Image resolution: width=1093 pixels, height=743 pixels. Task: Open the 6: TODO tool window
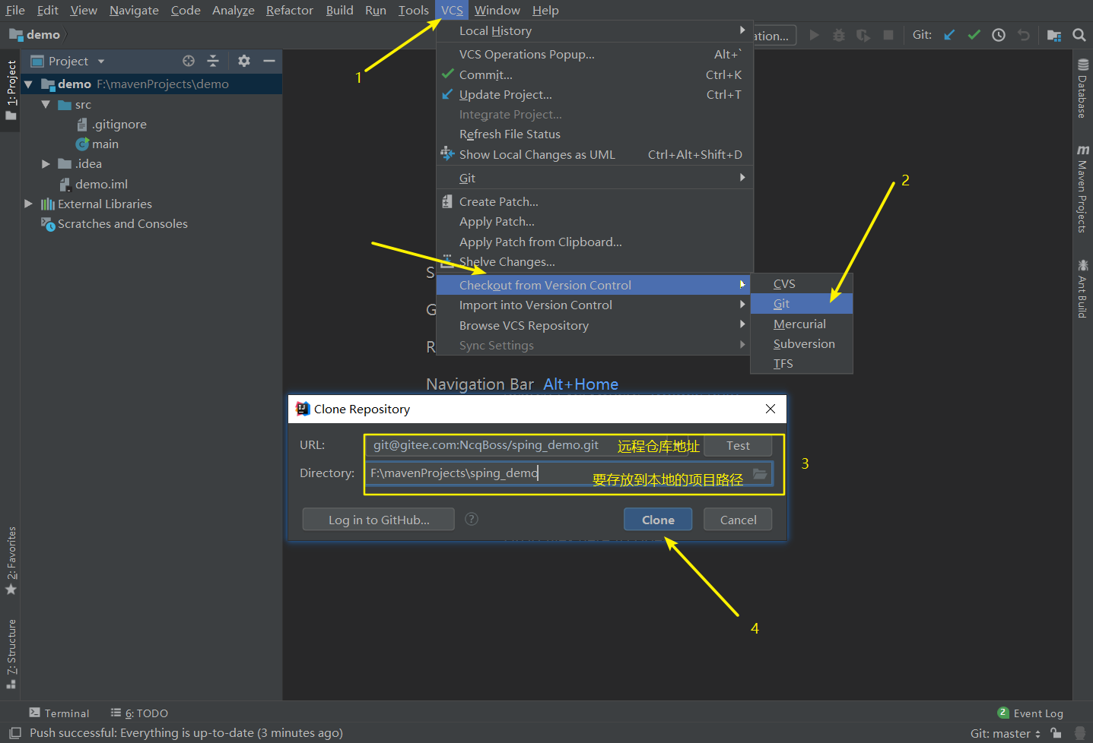pos(139,713)
